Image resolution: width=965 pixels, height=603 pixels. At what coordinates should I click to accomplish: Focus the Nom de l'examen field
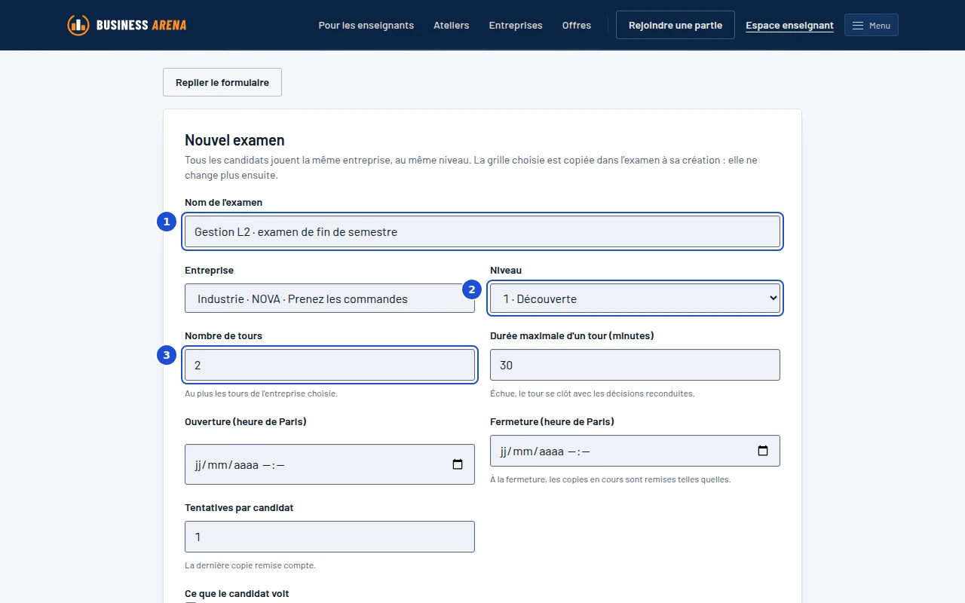[x=482, y=231]
